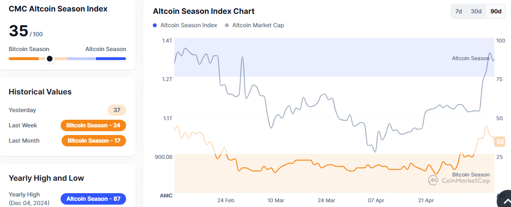511x207 pixels.
Task: Click the season index slider handle
Action: tap(49, 59)
